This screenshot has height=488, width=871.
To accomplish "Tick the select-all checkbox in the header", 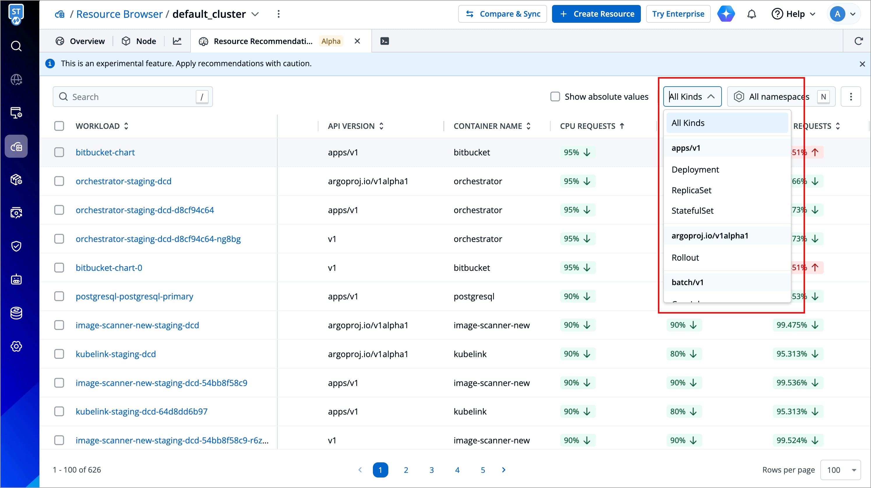I will 59,126.
